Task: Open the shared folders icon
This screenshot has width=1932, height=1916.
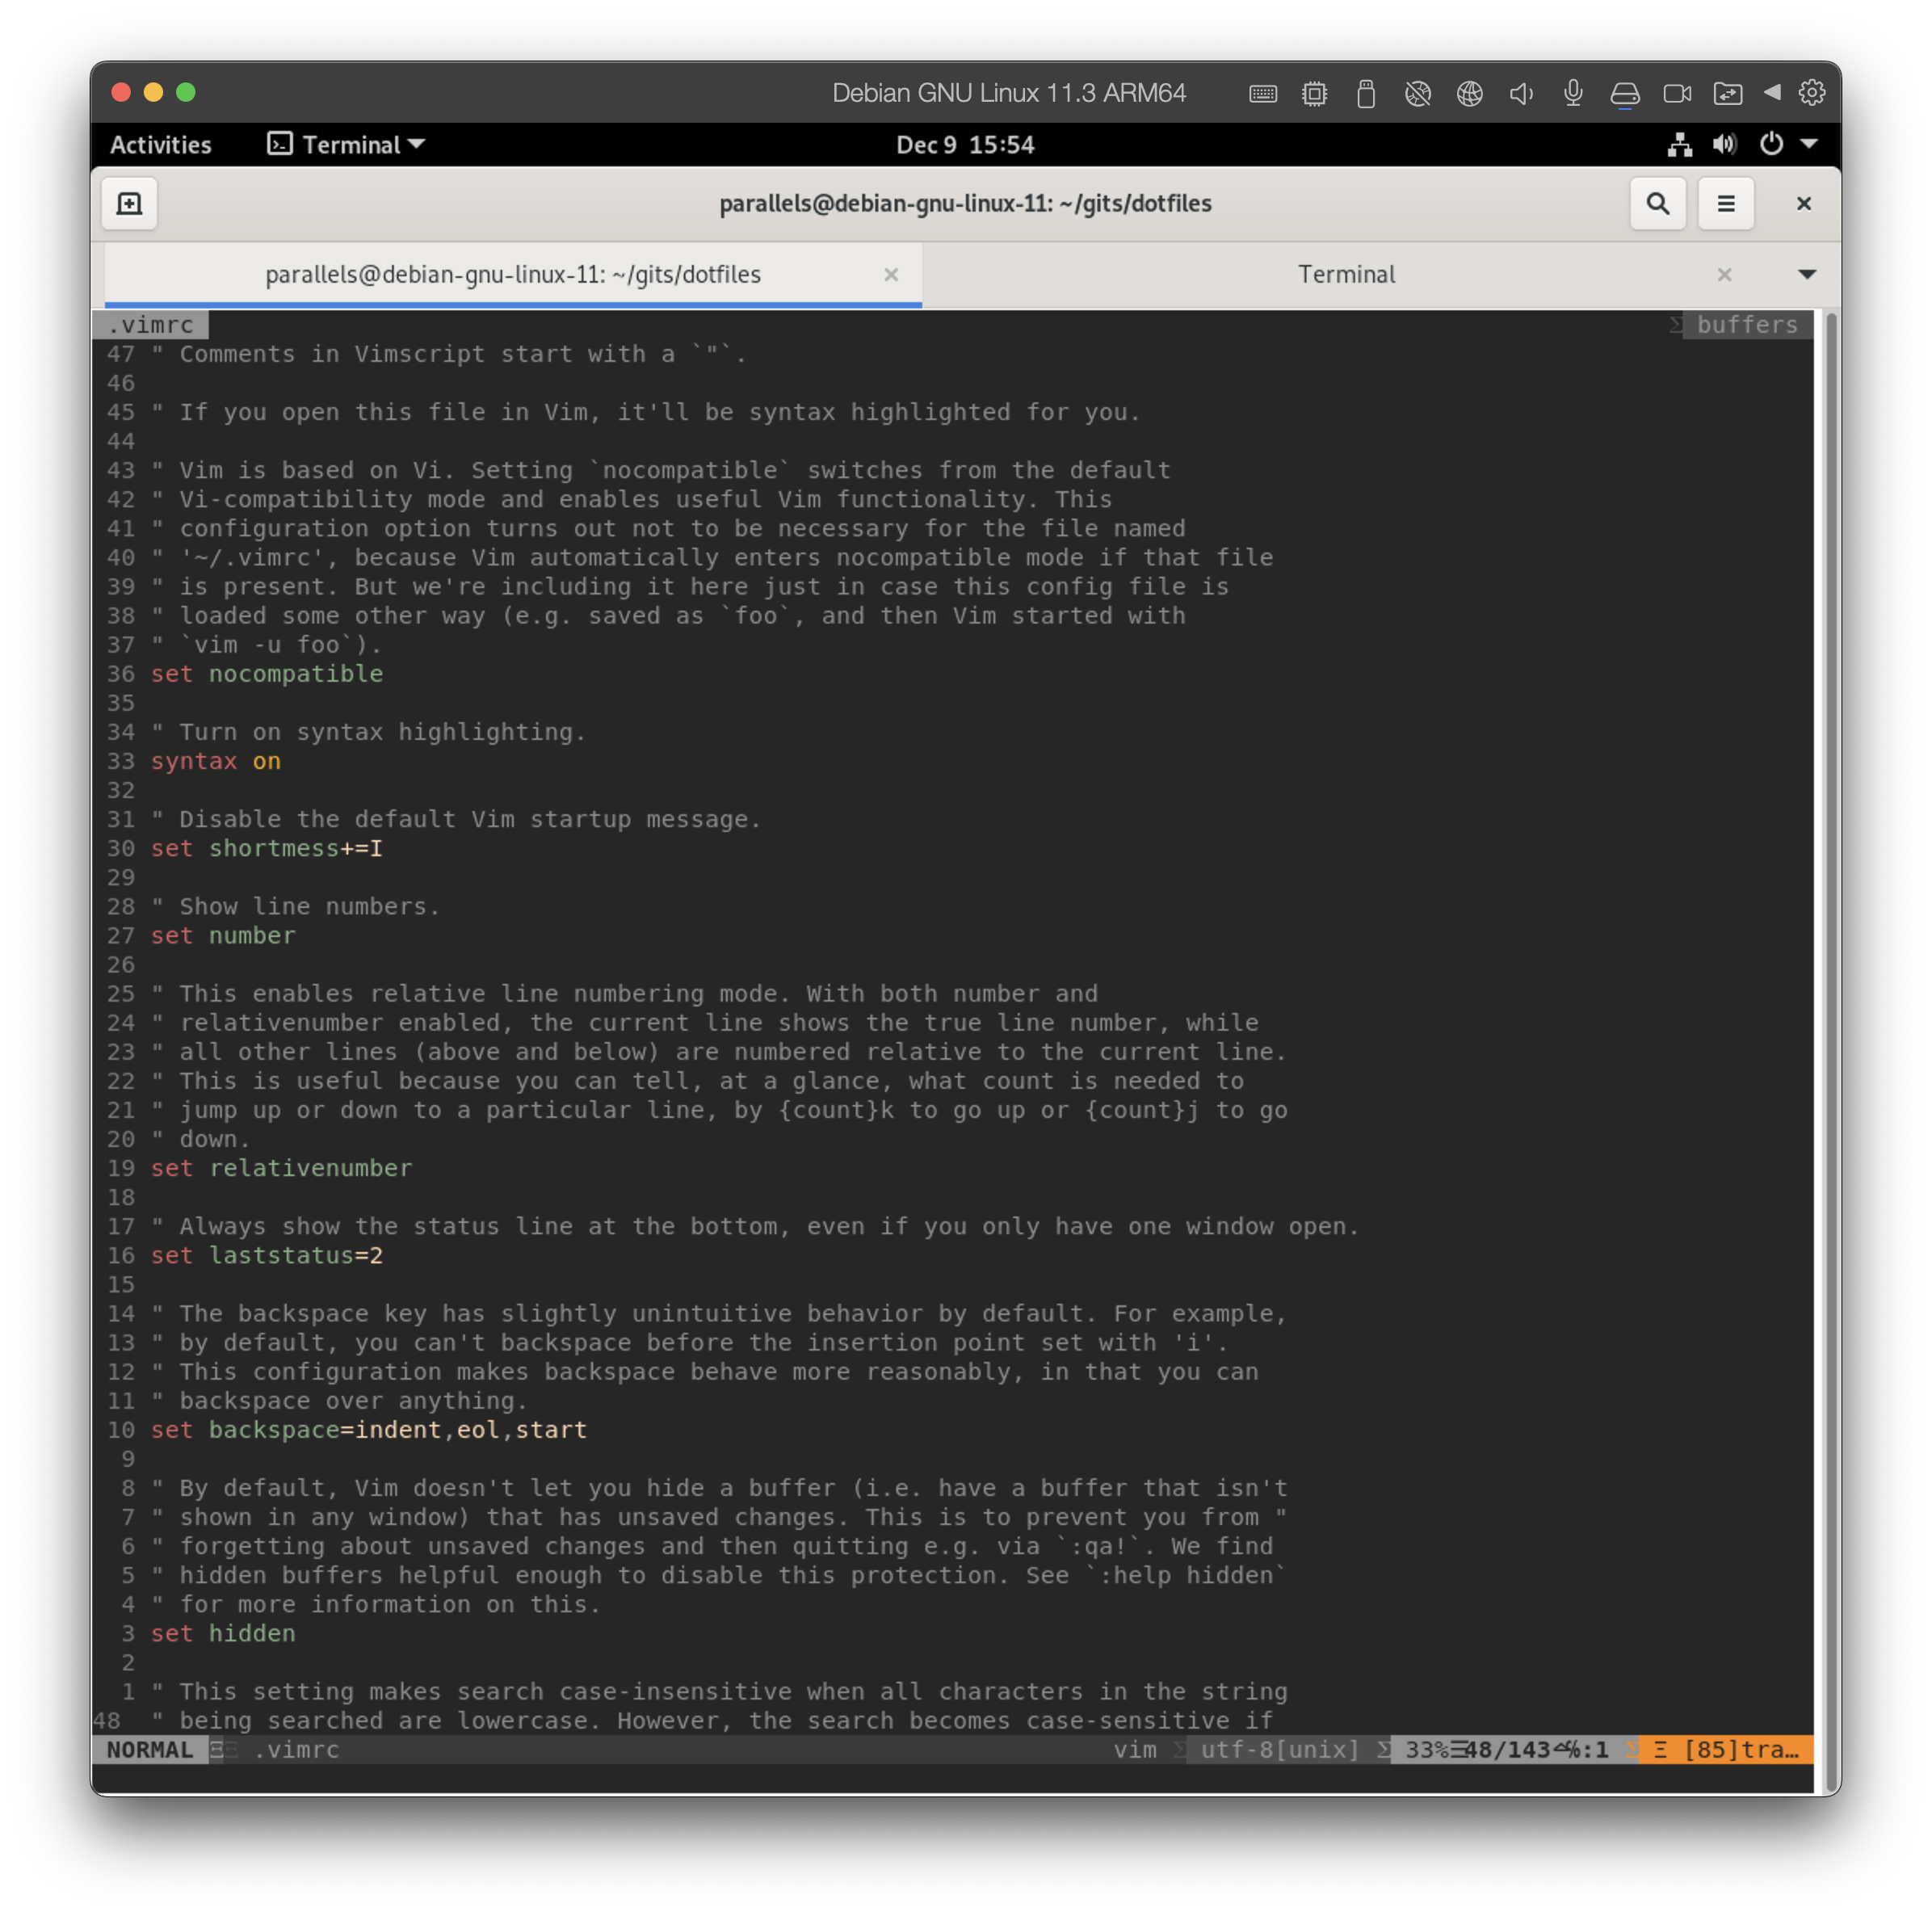Action: tap(1729, 93)
